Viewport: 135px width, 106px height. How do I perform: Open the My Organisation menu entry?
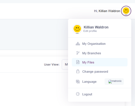pos(100,44)
